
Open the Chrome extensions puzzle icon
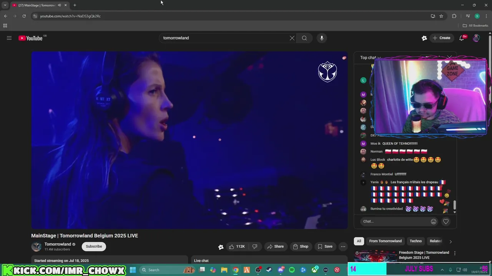tap(454, 16)
